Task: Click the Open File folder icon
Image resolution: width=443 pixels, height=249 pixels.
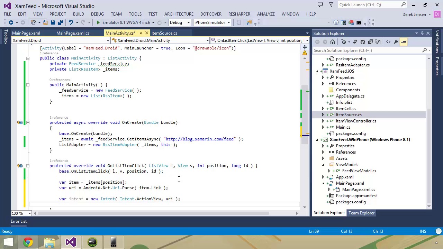Action: click(x=45, y=22)
